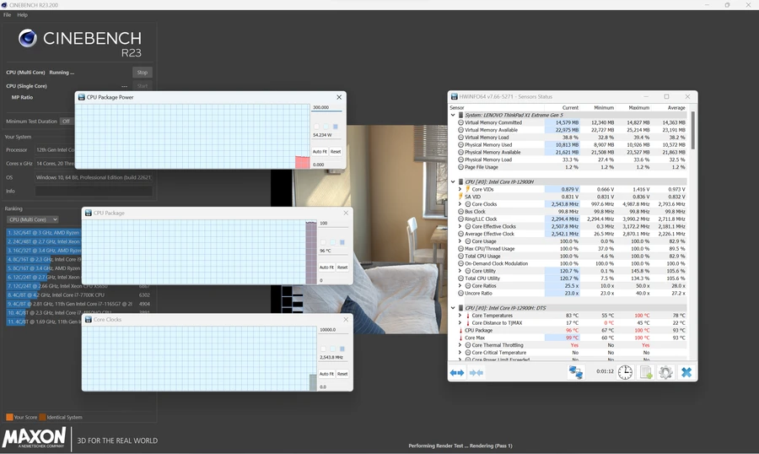Click Auto Fit in the CPU Package graph
This screenshot has height=454, width=759.
pos(326,268)
